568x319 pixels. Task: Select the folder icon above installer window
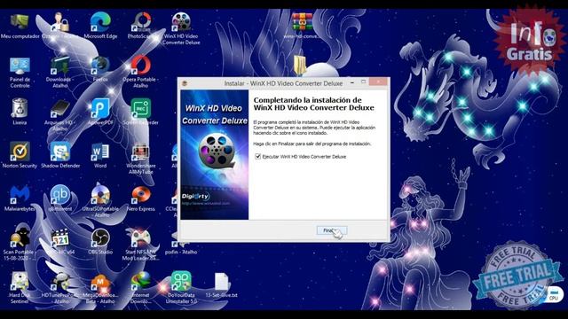click(300, 66)
